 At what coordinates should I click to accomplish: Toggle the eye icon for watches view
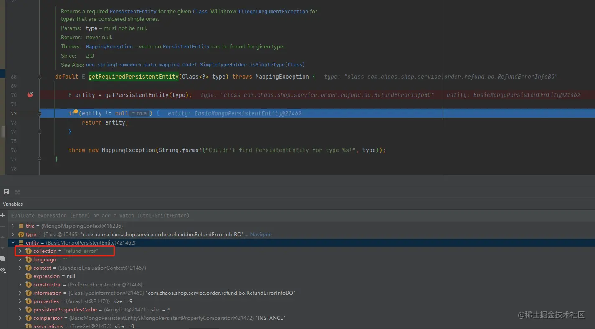click(x=3, y=270)
